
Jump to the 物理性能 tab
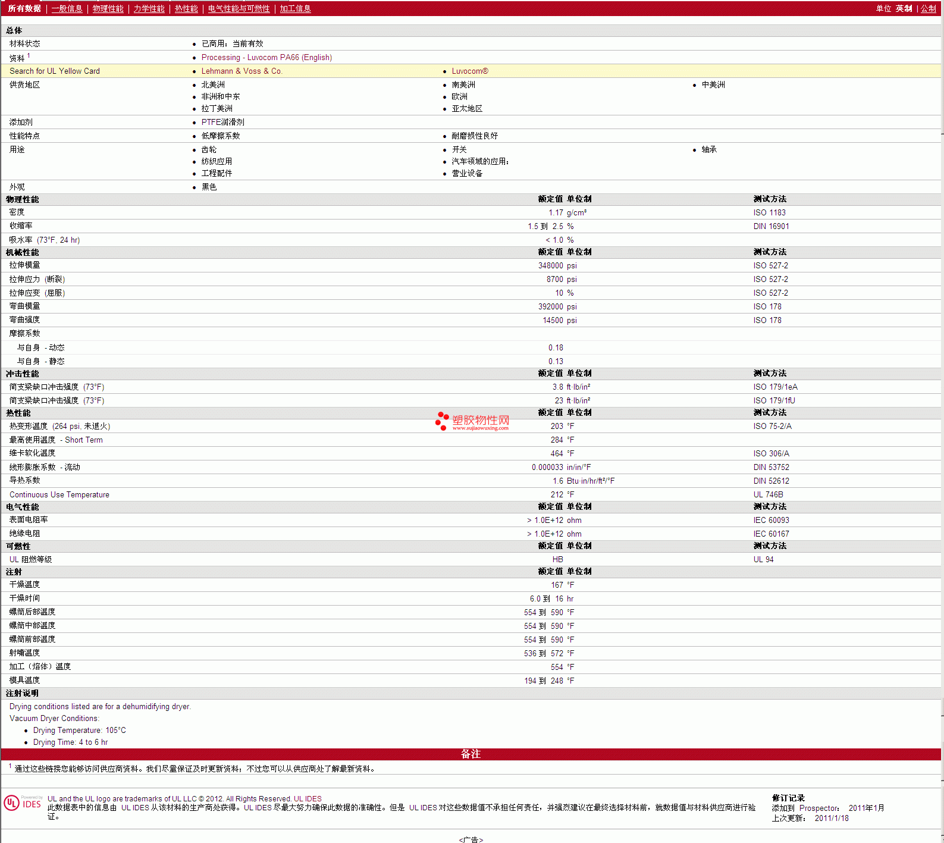(108, 8)
